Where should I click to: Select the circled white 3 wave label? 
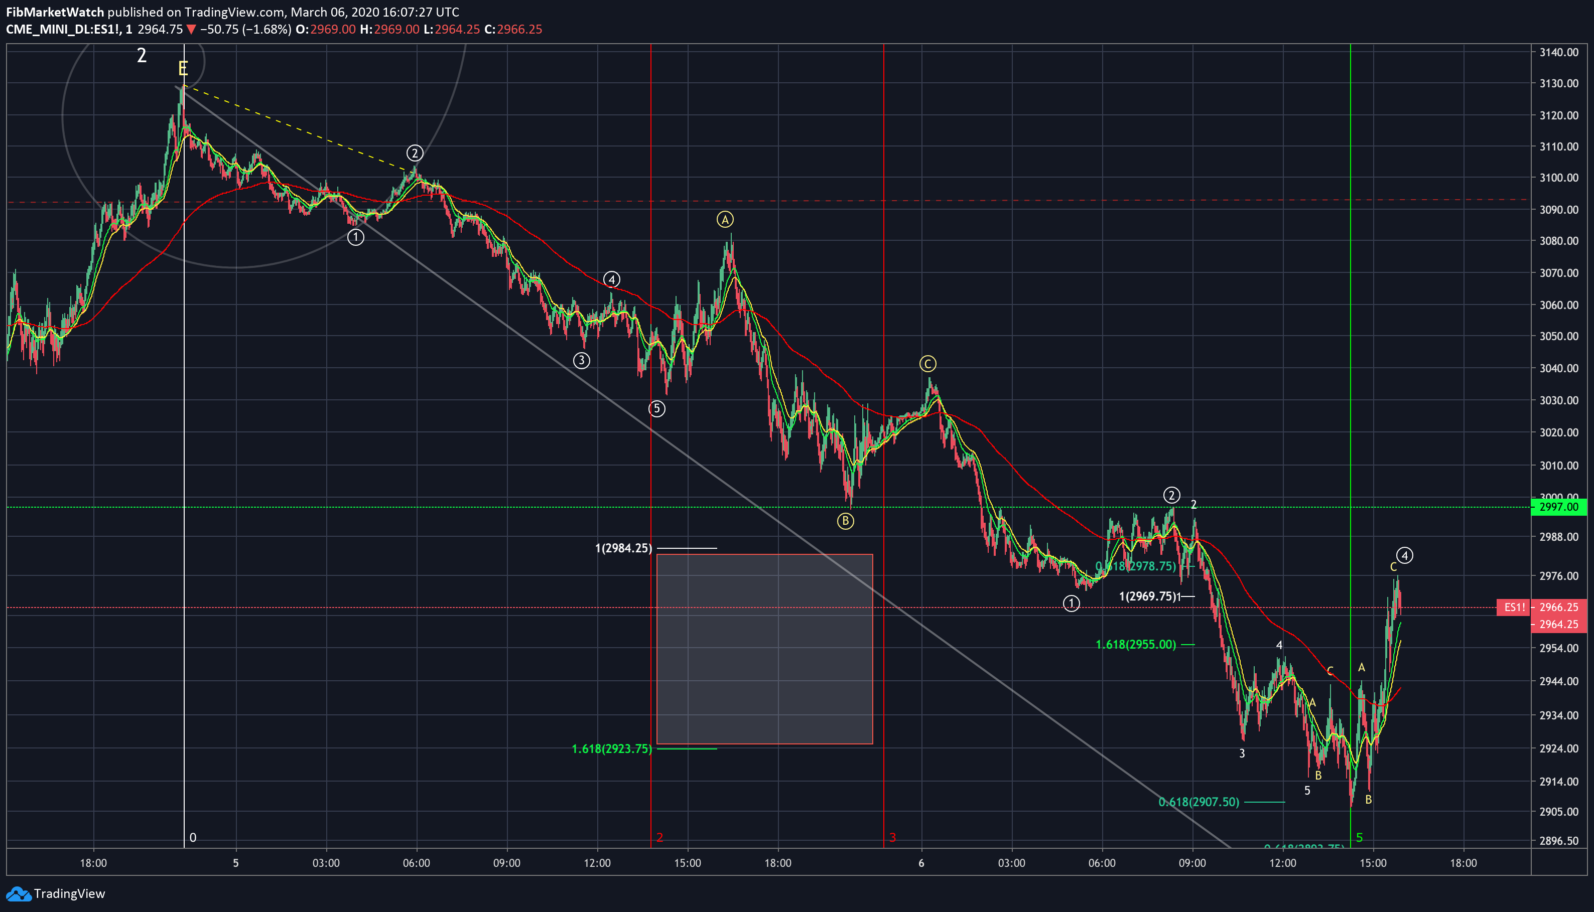(x=582, y=360)
